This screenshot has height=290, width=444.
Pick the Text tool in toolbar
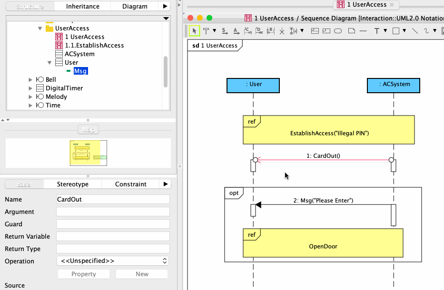coord(377,31)
